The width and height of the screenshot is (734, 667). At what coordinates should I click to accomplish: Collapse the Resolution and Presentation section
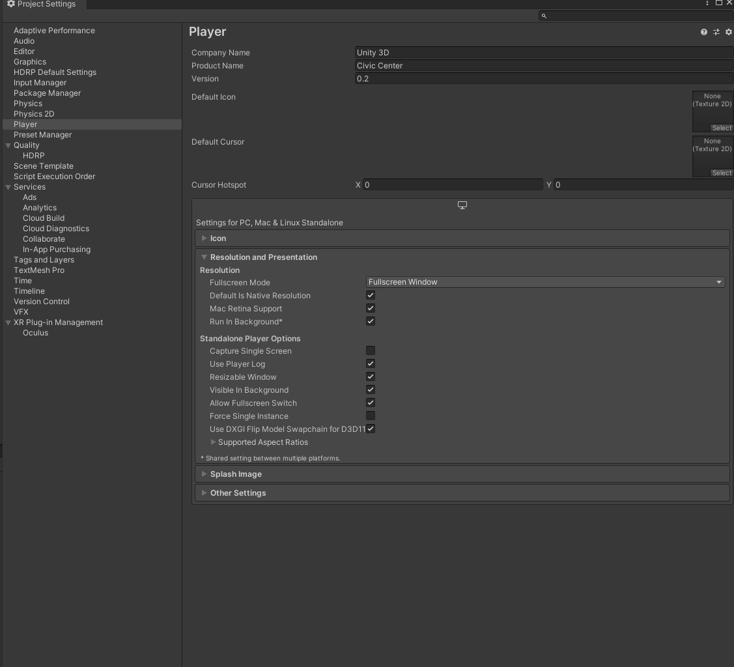pyautogui.click(x=204, y=257)
